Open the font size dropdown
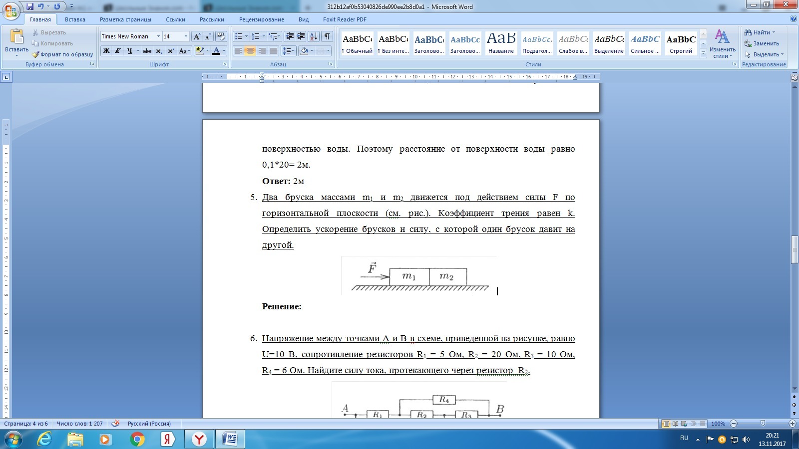This screenshot has height=449, width=799. 186,36
